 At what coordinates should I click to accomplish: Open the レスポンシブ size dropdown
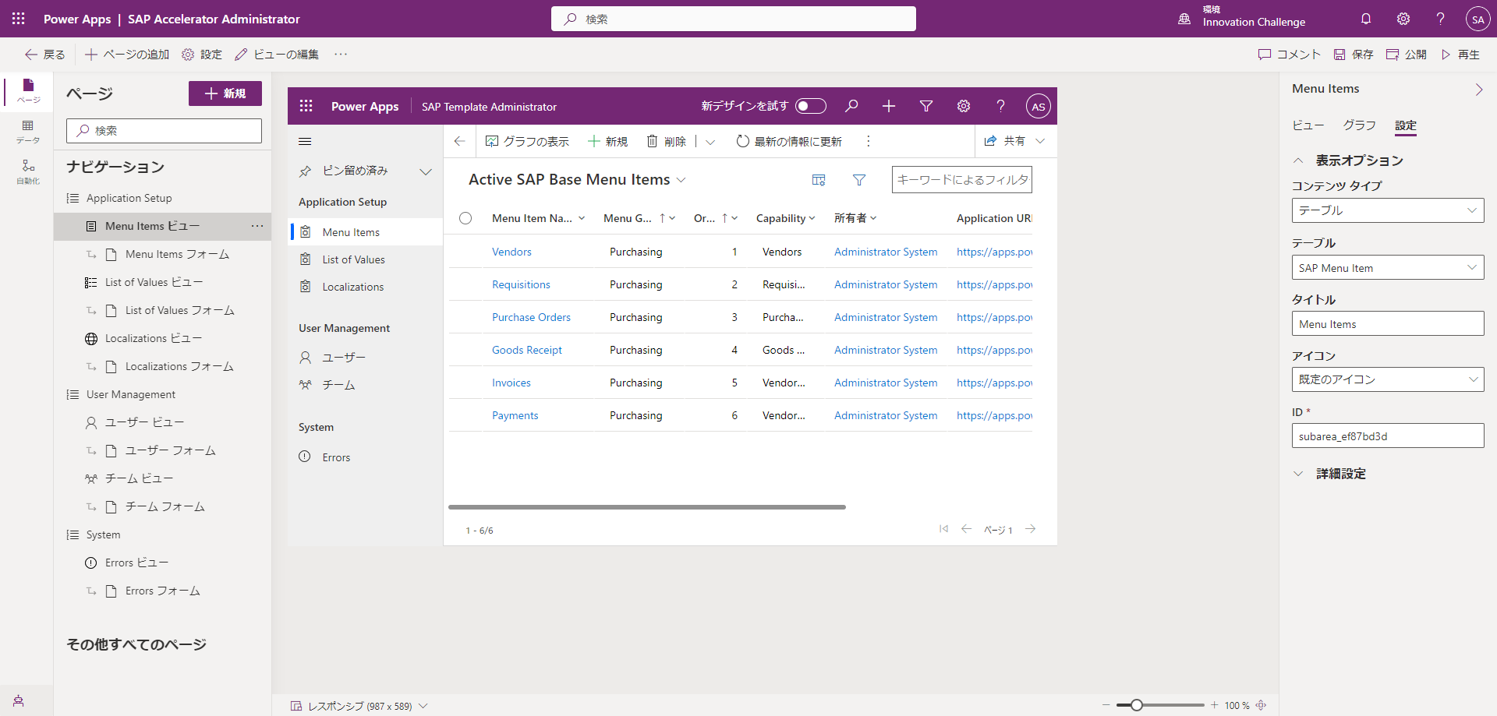pos(359,706)
